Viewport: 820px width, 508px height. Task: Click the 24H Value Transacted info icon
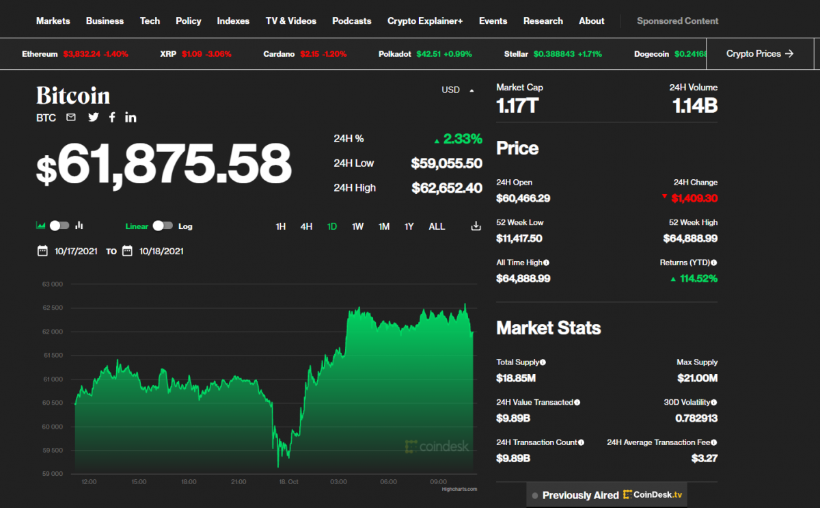[x=577, y=403]
